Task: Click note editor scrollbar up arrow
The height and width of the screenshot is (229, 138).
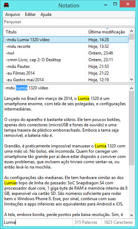Action: click(132, 88)
